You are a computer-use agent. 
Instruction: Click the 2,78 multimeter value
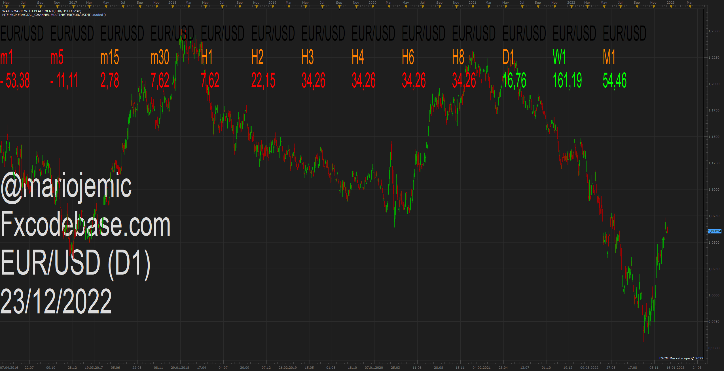pos(110,81)
